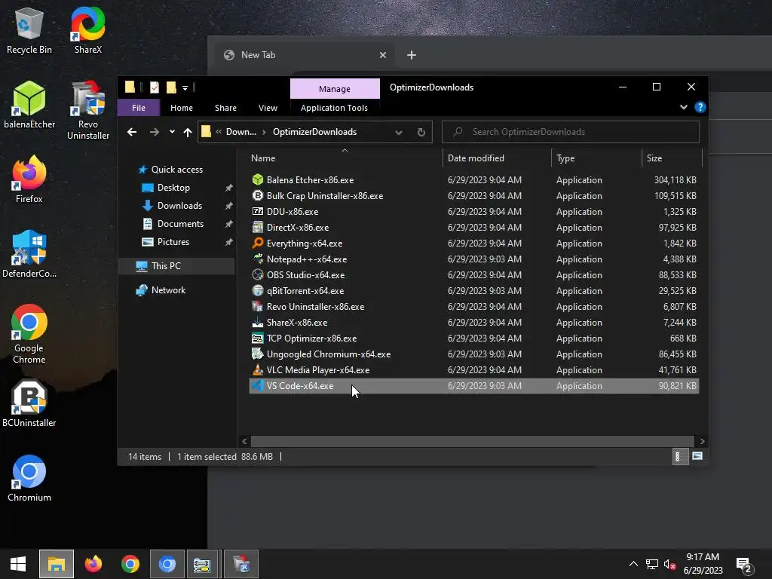Select OBS Studio-x64.exe file
The height and width of the screenshot is (579, 772).
tap(473, 275)
